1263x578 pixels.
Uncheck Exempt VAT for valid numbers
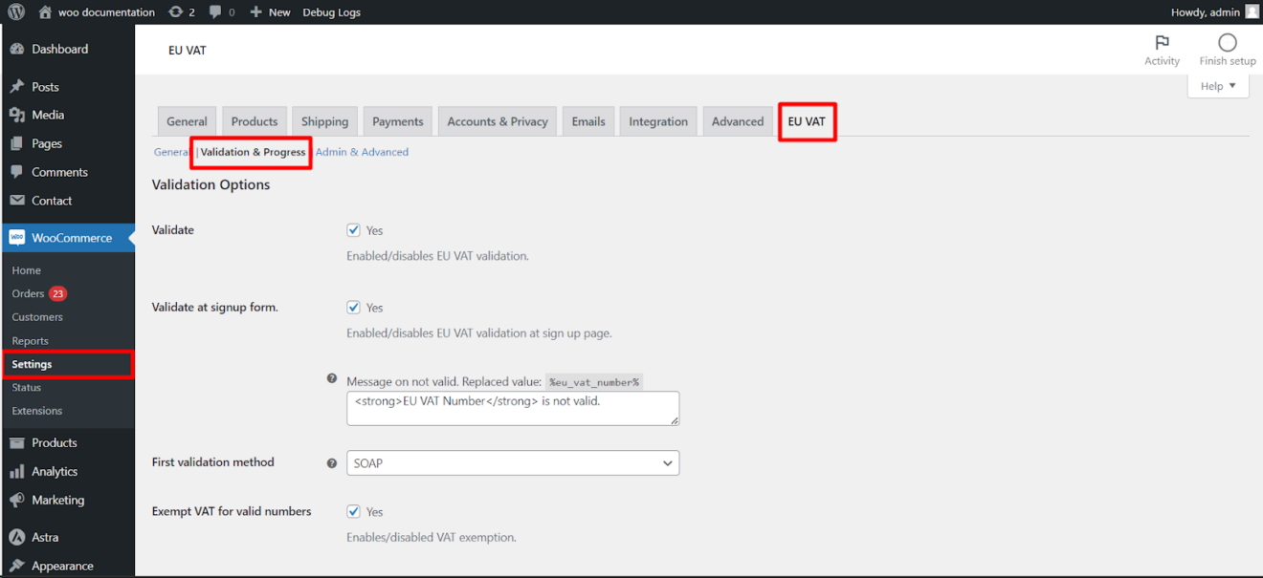[354, 511]
